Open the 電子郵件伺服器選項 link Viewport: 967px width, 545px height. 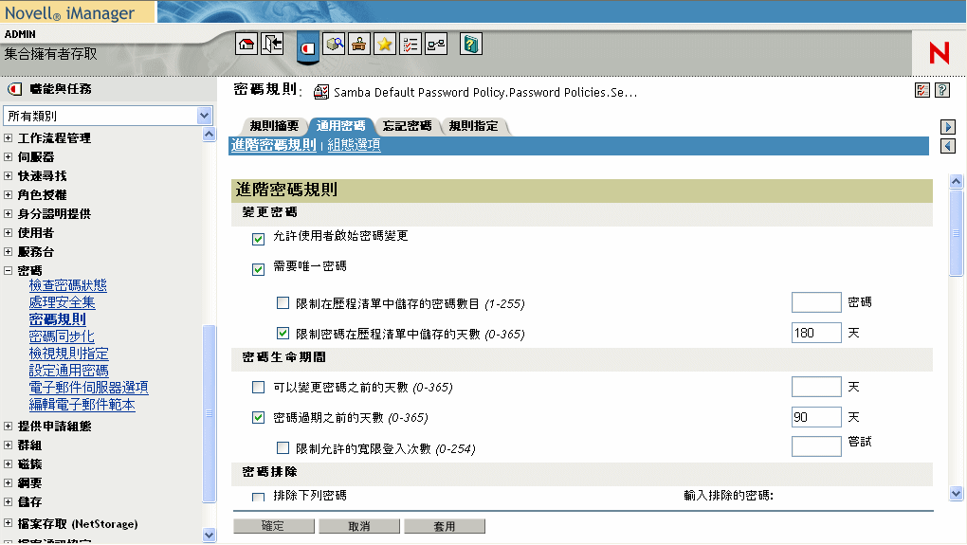[x=89, y=388]
